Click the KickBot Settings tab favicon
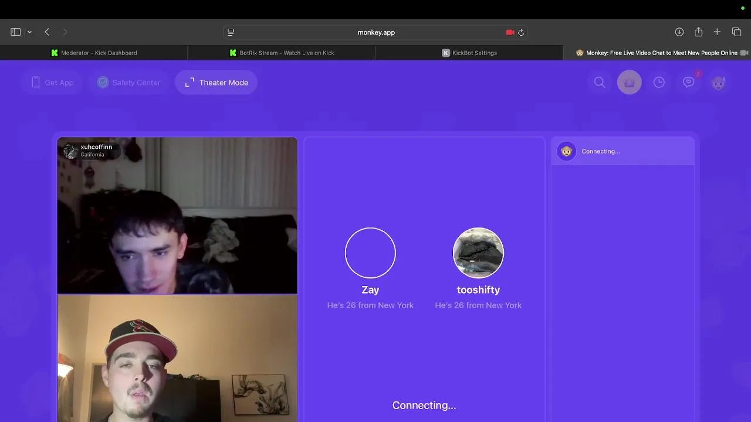The image size is (751, 422). [445, 53]
